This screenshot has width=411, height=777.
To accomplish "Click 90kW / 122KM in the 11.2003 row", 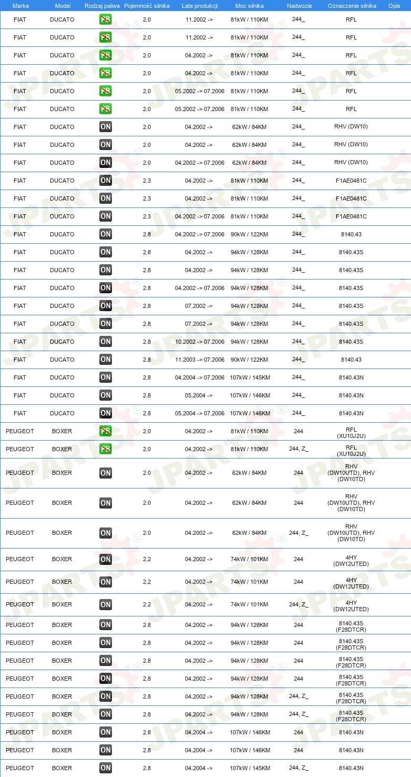I will point(250,360).
